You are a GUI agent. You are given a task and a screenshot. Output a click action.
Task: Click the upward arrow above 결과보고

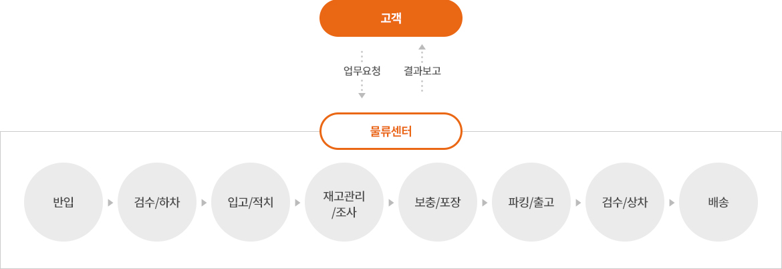(x=422, y=47)
